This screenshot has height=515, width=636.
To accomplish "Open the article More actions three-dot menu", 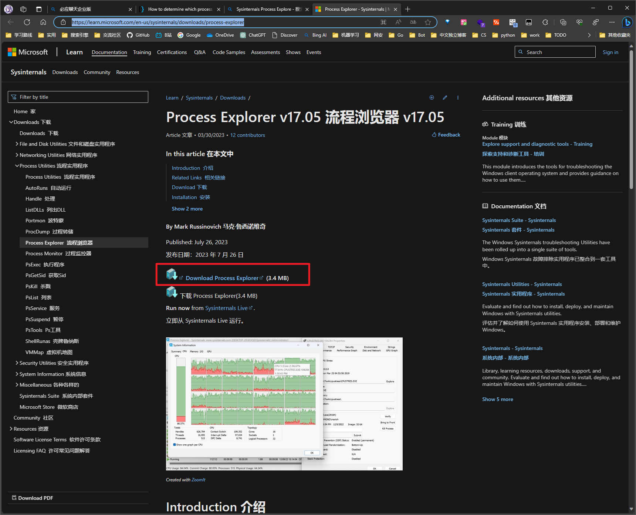I will (x=458, y=98).
